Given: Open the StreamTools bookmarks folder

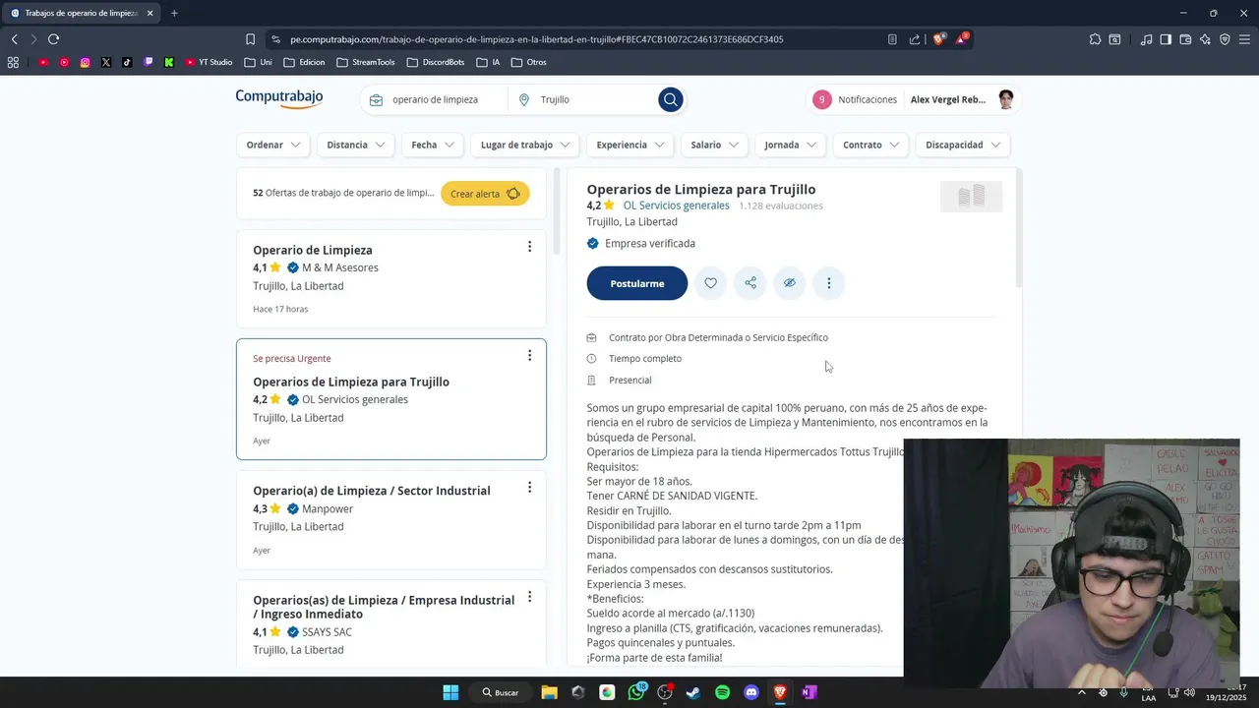Looking at the screenshot, I should (365, 62).
